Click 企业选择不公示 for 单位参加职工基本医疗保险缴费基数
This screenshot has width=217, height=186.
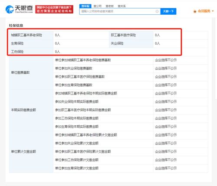click(166, 77)
